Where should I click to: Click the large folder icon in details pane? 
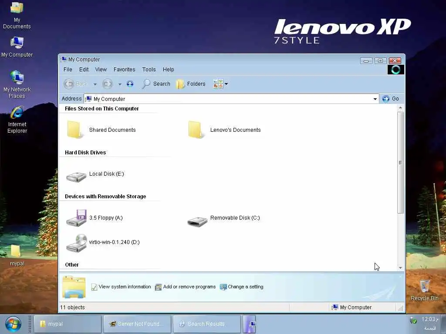pyautogui.click(x=74, y=287)
